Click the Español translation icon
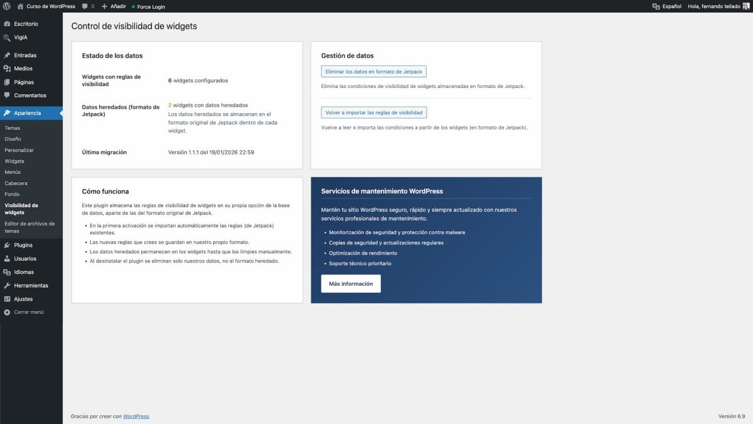The image size is (753, 424). [x=654, y=6]
